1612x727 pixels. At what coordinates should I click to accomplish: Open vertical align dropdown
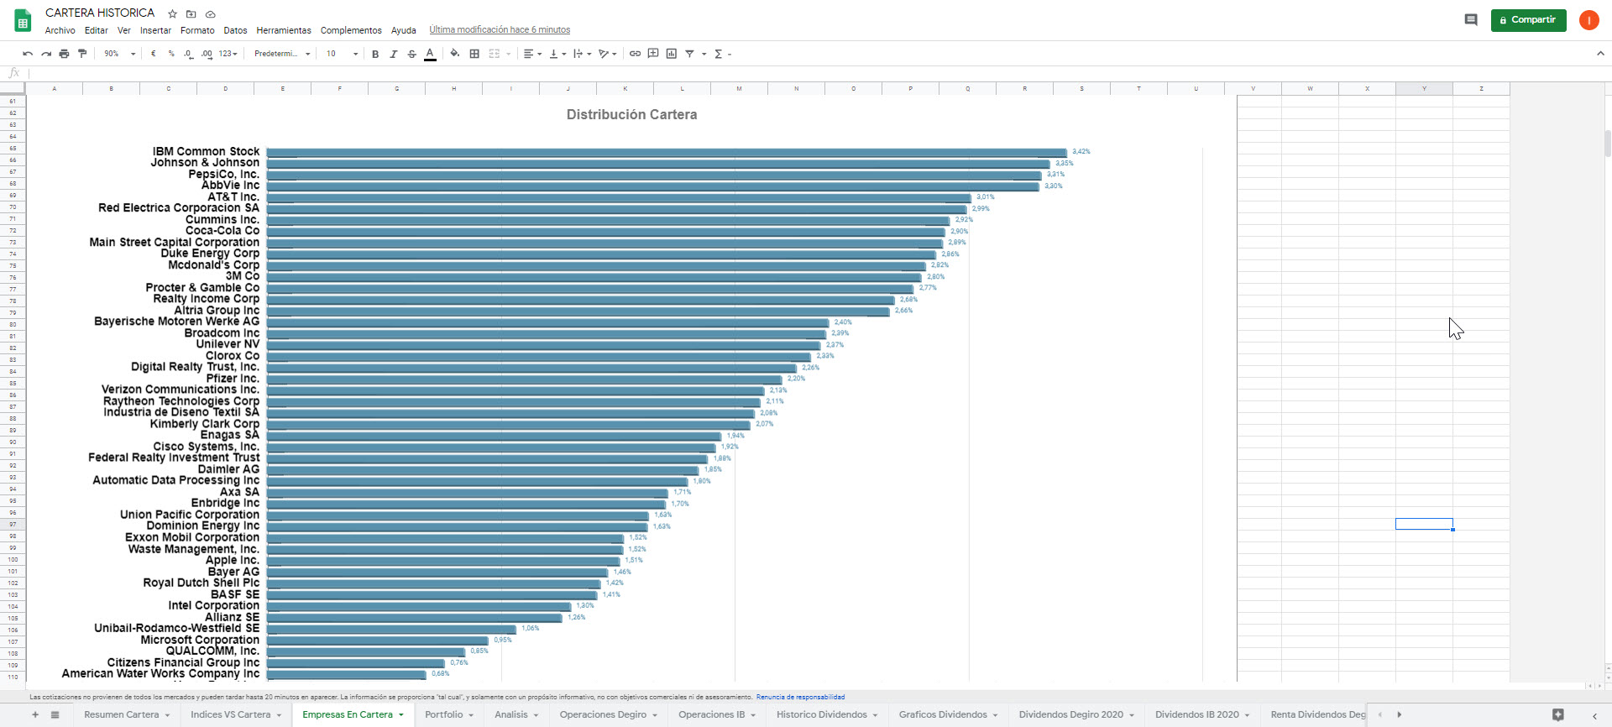557,54
